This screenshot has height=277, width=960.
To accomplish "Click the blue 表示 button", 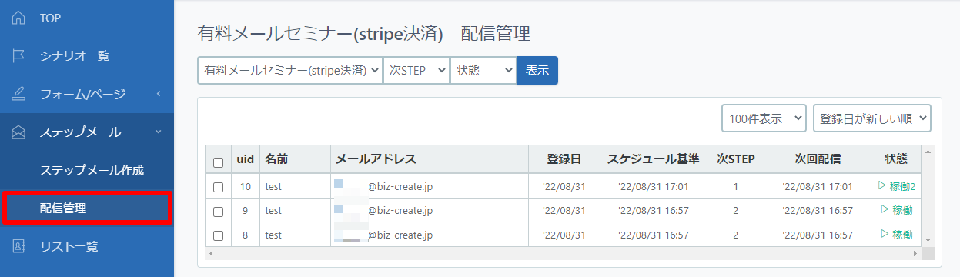I will 537,70.
